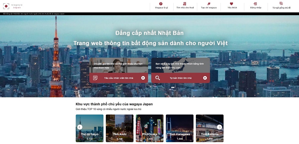Click the Trang web thông tin bất động sản headline

pyautogui.click(x=150, y=43)
